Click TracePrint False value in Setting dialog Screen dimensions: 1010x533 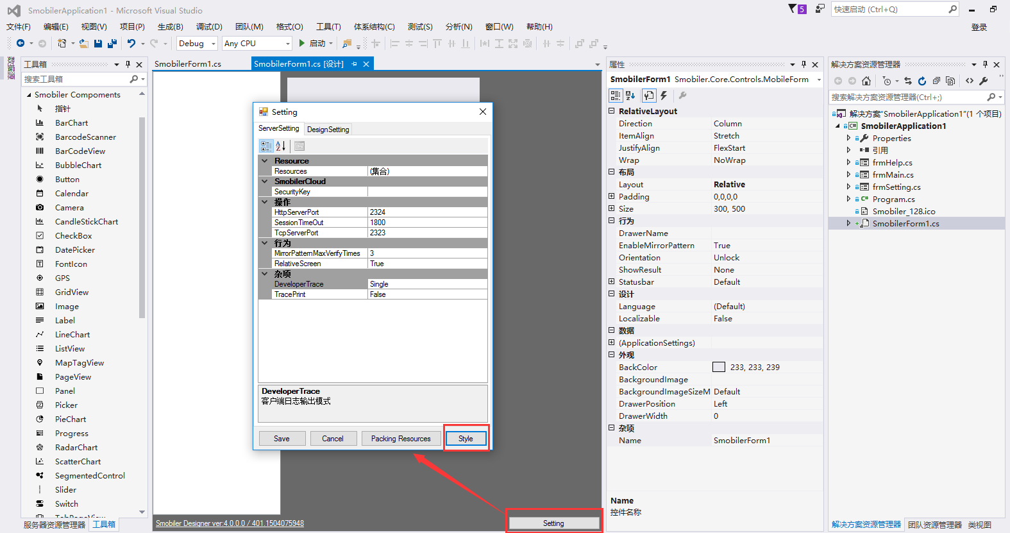pyautogui.click(x=428, y=294)
